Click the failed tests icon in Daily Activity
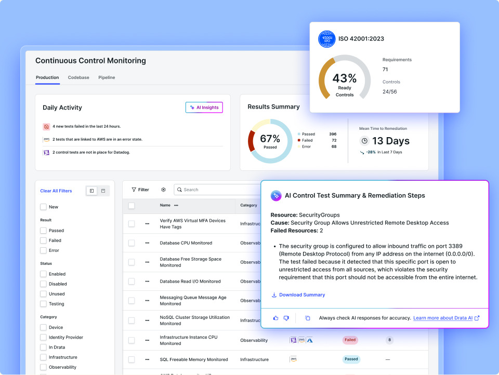The height and width of the screenshot is (375, 499). (x=46, y=127)
